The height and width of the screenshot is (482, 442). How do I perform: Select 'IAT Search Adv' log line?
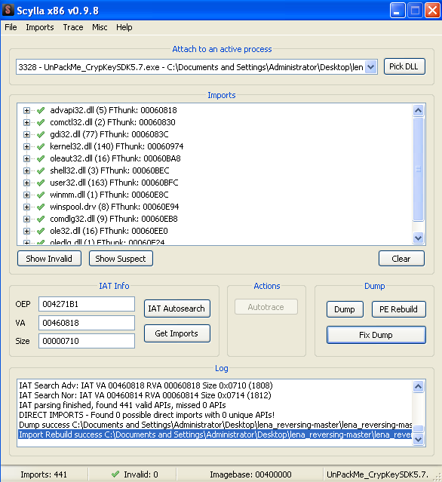pos(146,385)
